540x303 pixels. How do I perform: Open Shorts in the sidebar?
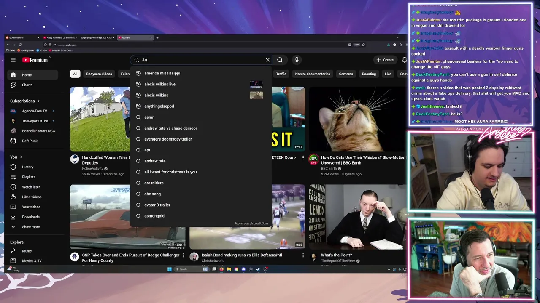pyautogui.click(x=33, y=85)
